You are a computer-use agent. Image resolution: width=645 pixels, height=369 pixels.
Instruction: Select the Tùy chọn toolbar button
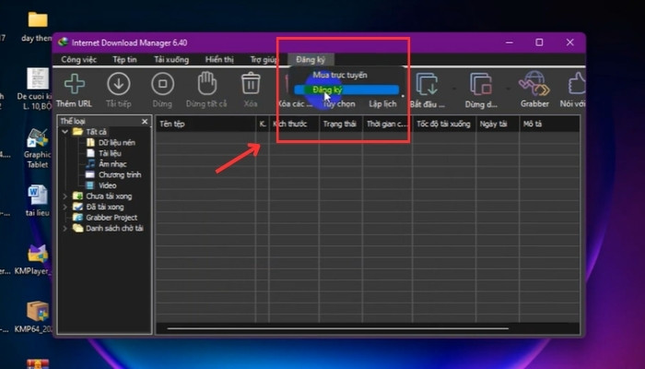(x=338, y=103)
